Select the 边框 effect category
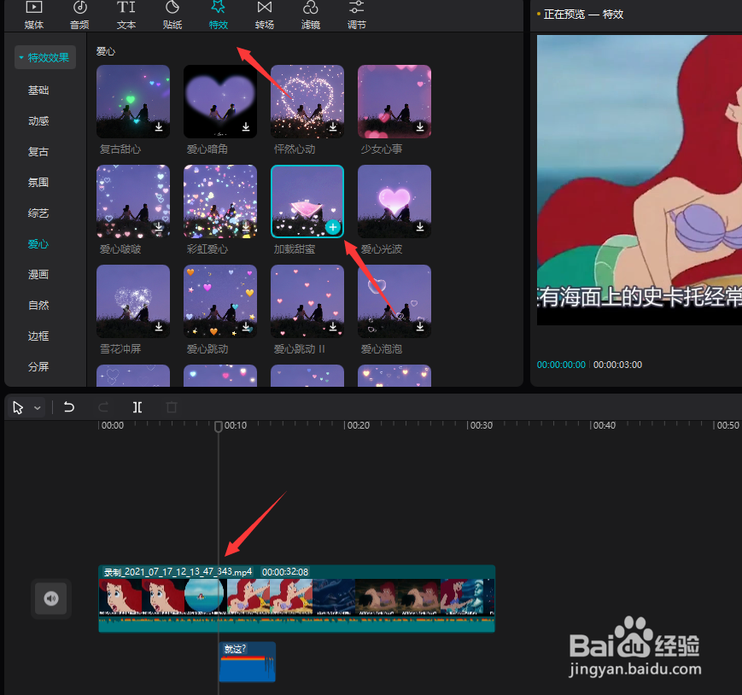 (38, 336)
